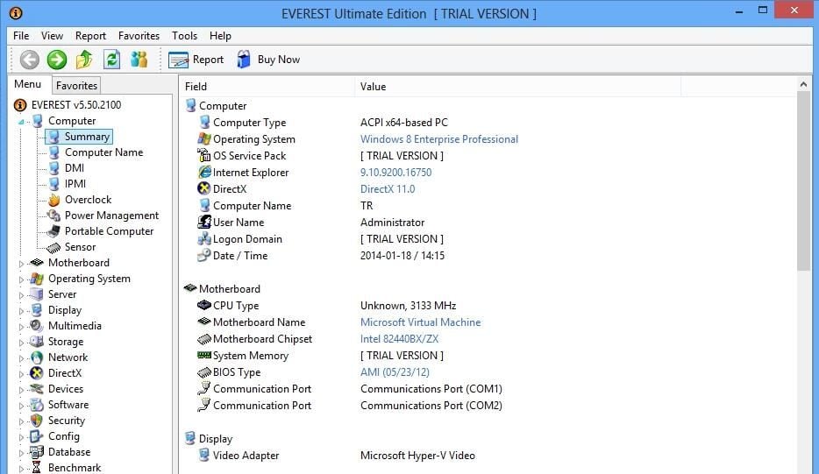
Task: Select the Video Adapter row
Action: 488,456
